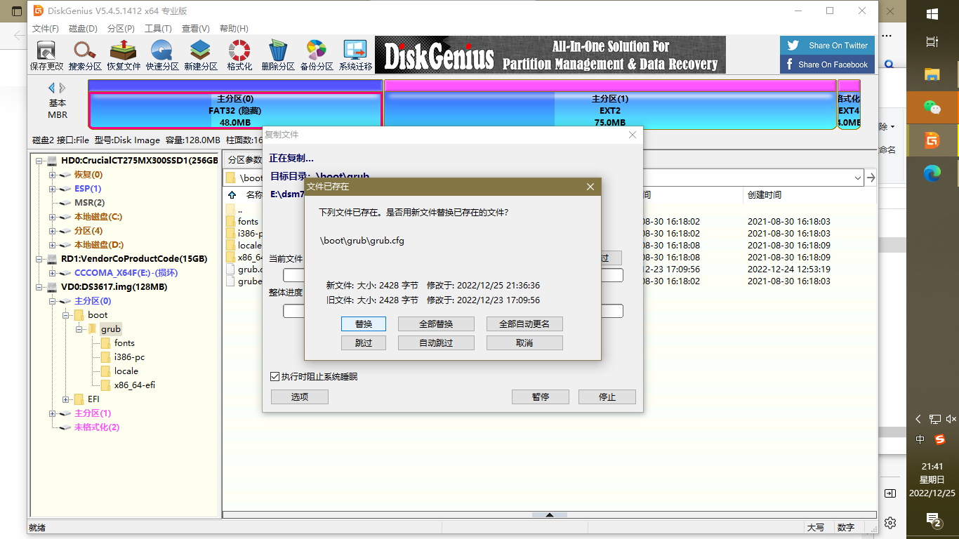
Task: Toggle 数字 indicator in status bar
Action: (x=846, y=526)
